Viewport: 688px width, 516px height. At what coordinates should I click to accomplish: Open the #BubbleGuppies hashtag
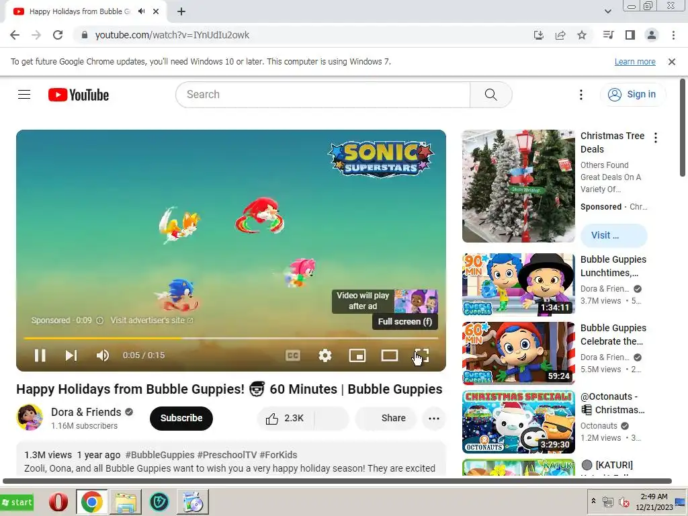pos(160,455)
